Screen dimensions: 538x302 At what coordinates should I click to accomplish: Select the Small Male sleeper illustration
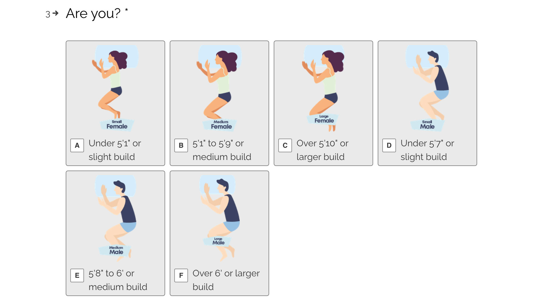coord(427,88)
